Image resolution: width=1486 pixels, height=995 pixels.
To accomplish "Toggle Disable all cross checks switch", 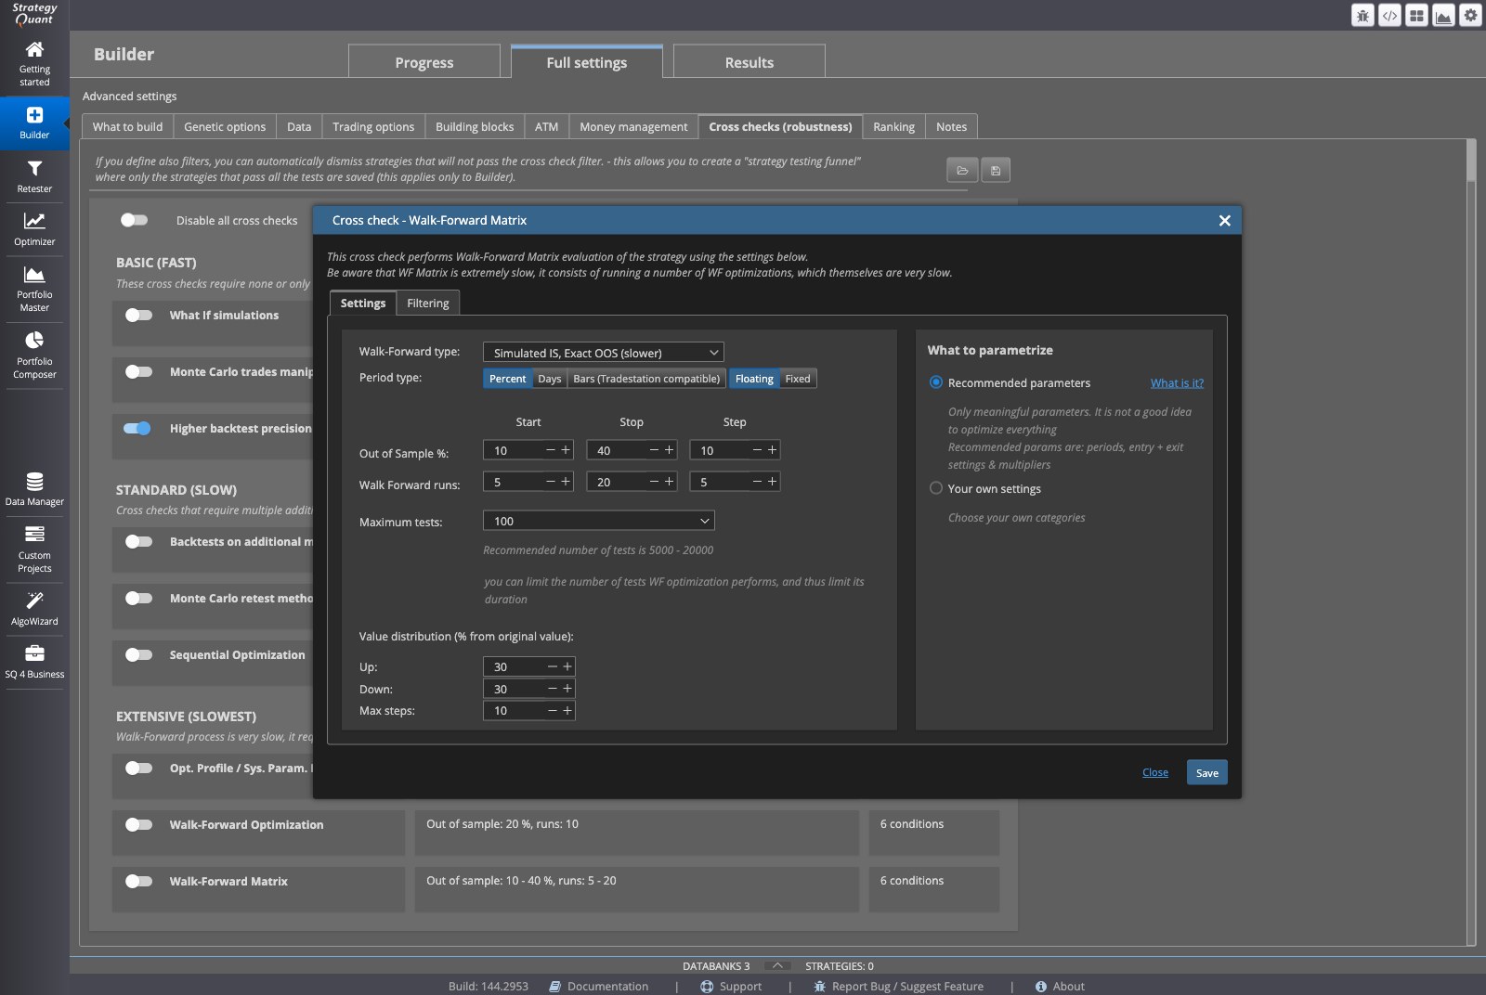I will click(x=135, y=220).
